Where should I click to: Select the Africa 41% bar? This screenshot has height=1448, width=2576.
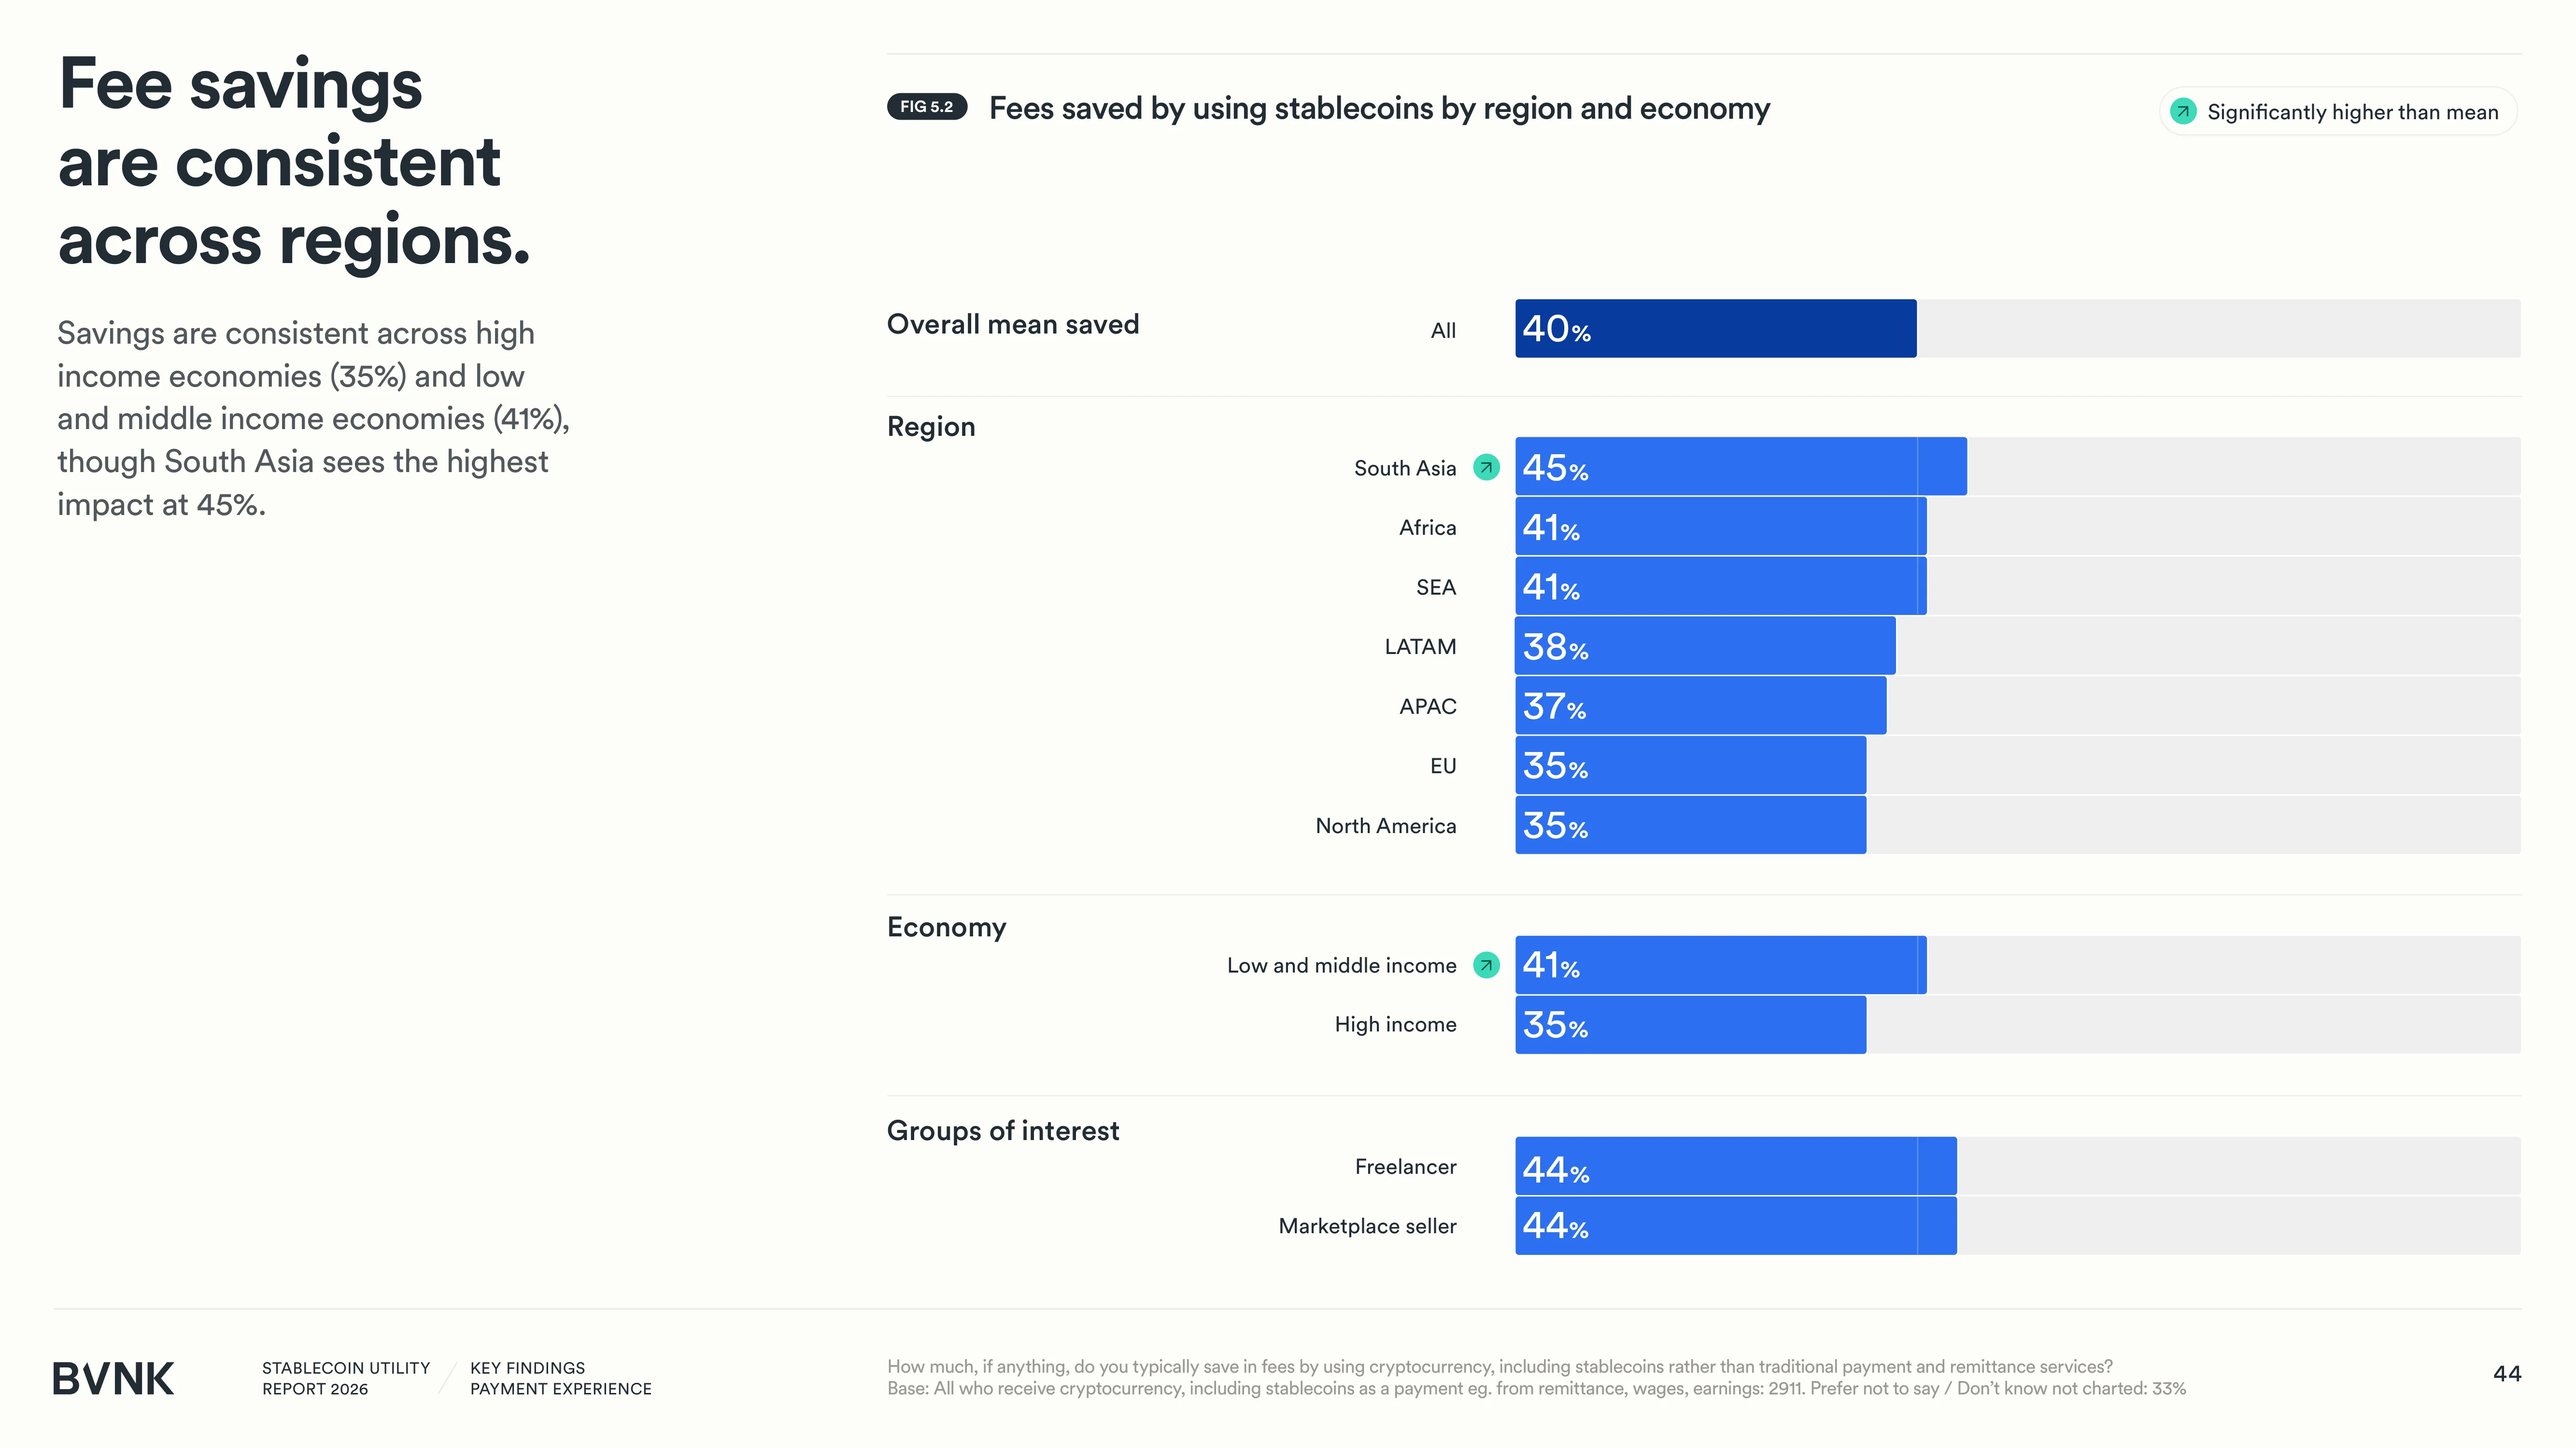(x=1721, y=526)
